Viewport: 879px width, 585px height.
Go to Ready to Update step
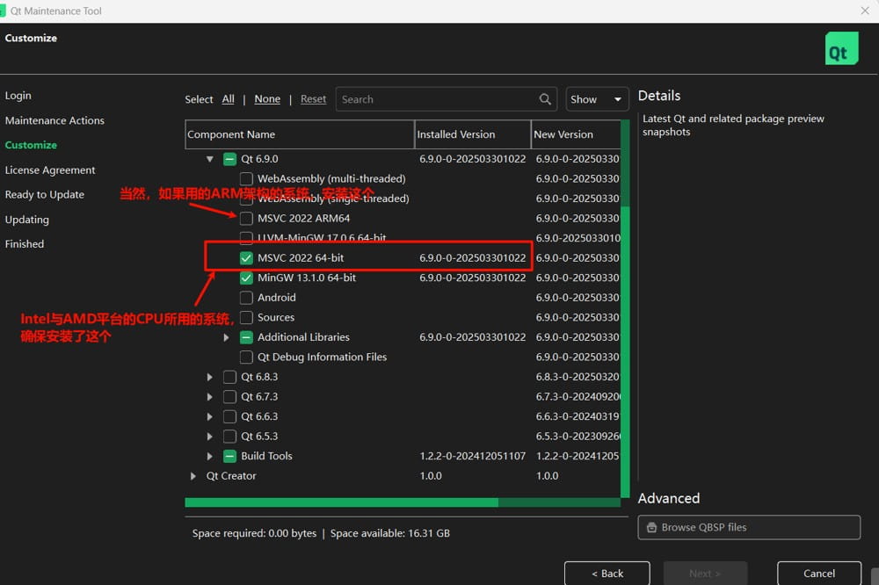pyautogui.click(x=44, y=194)
